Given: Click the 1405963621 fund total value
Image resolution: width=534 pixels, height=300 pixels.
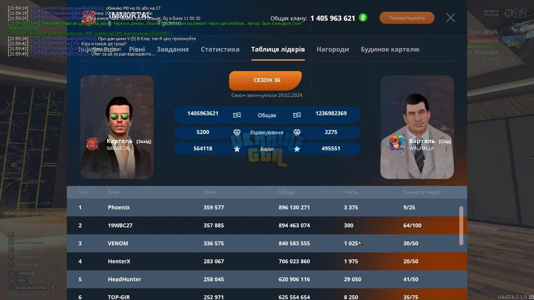Looking at the screenshot, I should tap(203, 113).
